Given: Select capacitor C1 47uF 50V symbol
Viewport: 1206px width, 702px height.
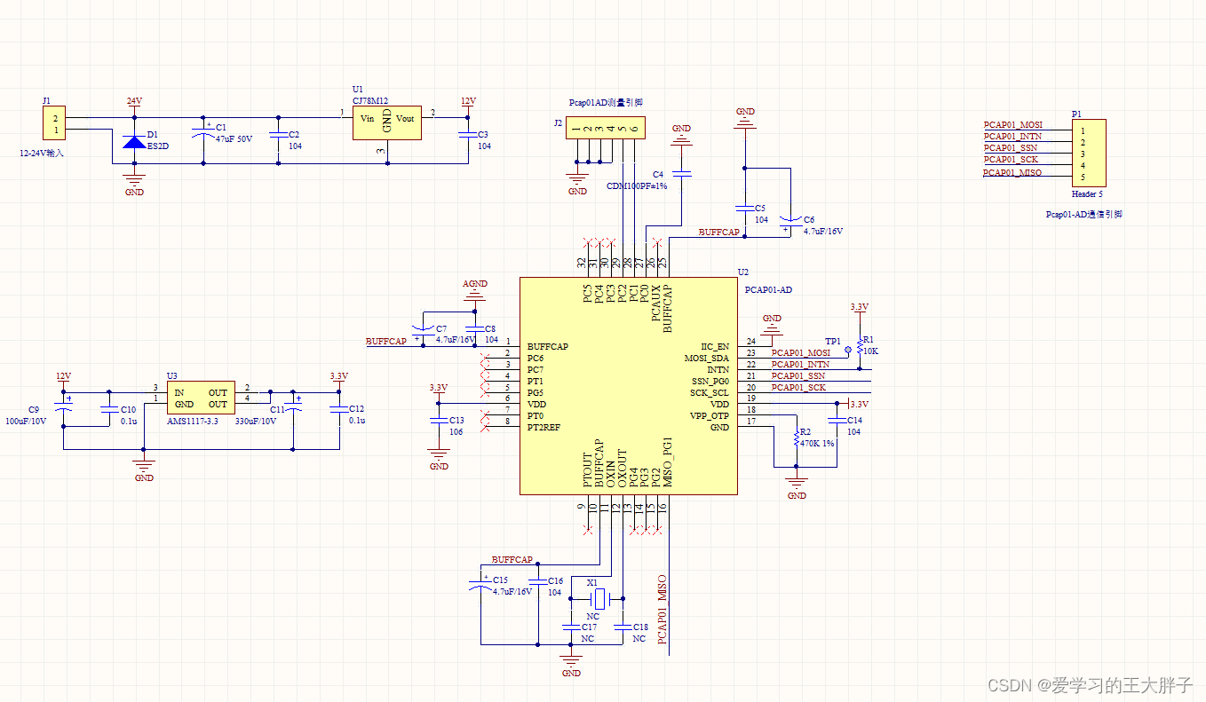Looking at the screenshot, I should tap(203, 131).
